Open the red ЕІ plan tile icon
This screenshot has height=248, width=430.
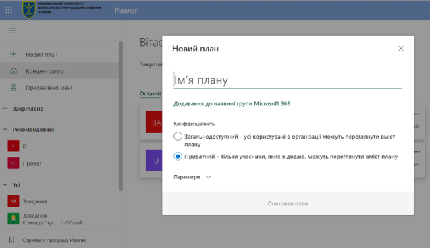pos(14,146)
